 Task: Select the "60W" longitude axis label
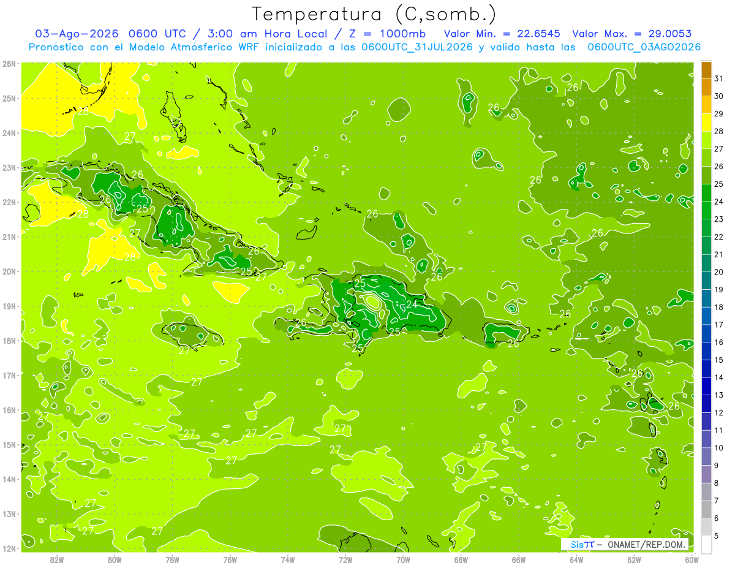pos(692,559)
